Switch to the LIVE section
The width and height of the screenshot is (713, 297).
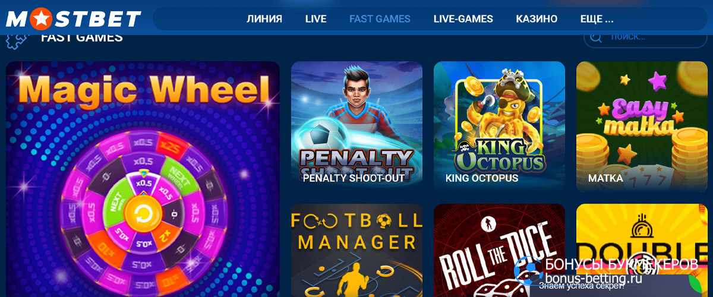[316, 18]
